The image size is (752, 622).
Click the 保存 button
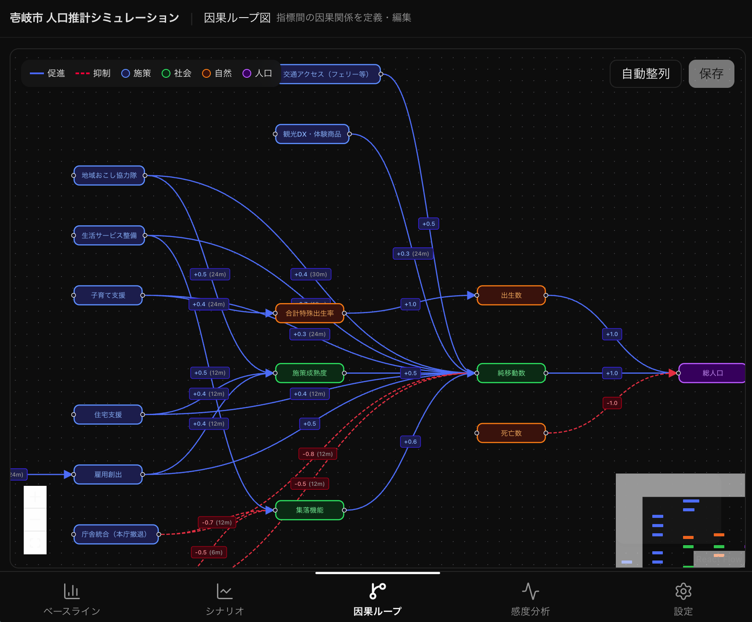pos(711,74)
